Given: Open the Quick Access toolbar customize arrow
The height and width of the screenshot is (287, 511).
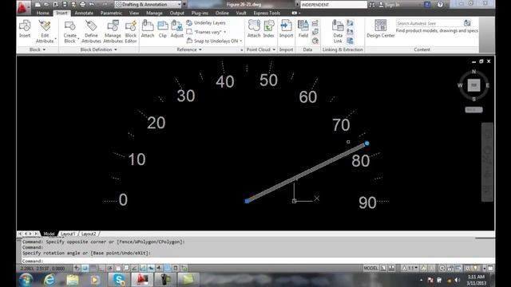Looking at the screenshot, I should (x=184, y=5).
